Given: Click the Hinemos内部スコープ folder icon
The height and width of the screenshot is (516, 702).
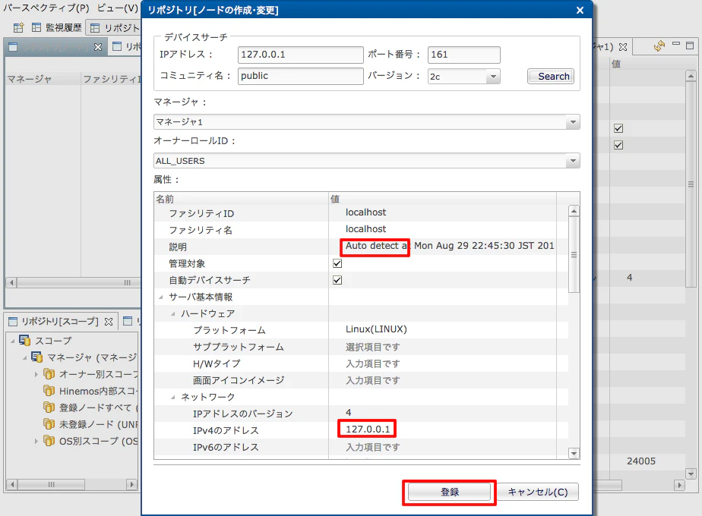Looking at the screenshot, I should click(x=49, y=390).
